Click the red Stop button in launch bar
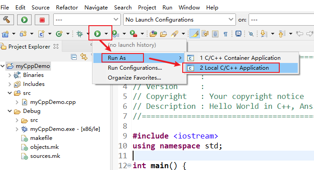The width and height of the screenshot is (314, 170). (x=42, y=20)
